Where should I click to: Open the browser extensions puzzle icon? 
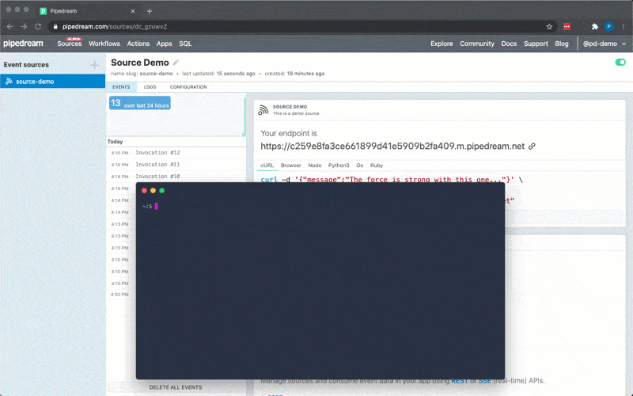point(594,26)
